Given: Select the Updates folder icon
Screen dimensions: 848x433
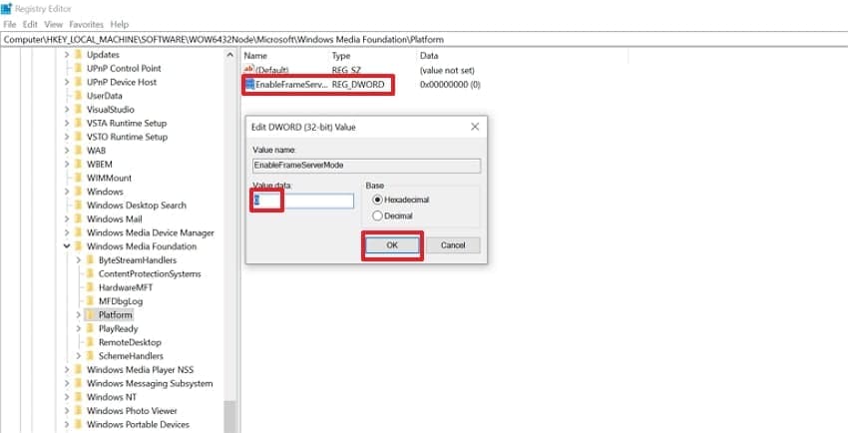Looking at the screenshot, I should [78, 55].
